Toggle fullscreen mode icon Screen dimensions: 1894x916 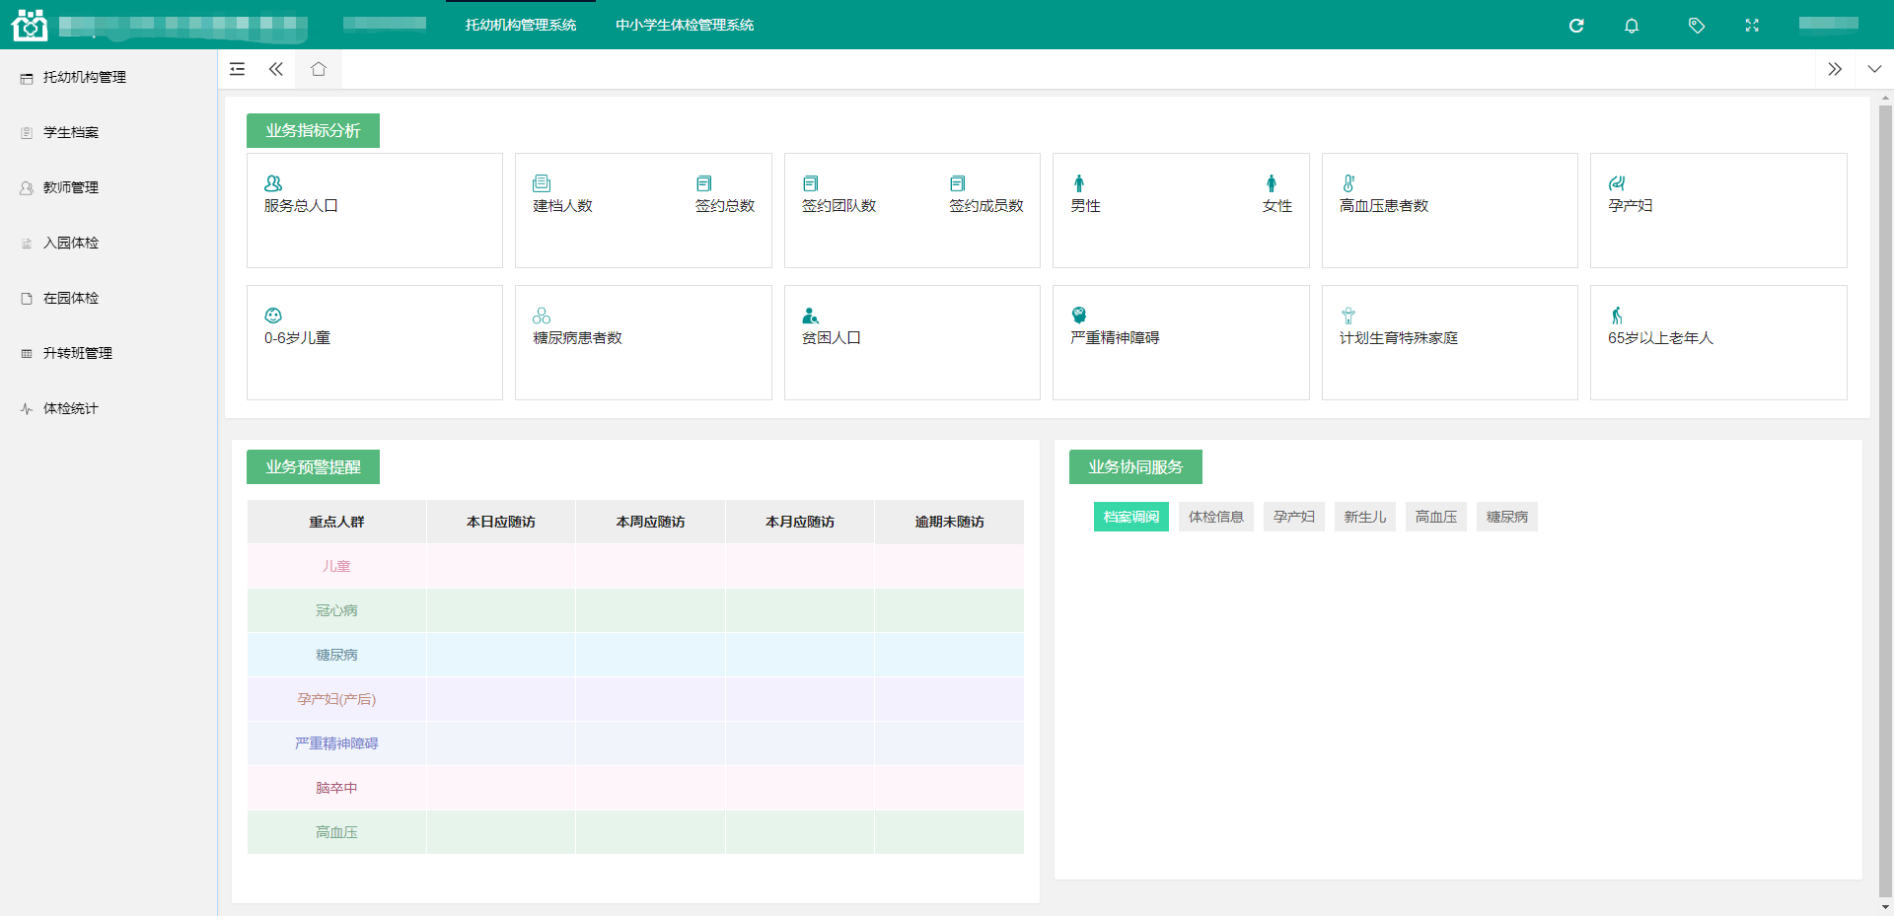point(1752,26)
